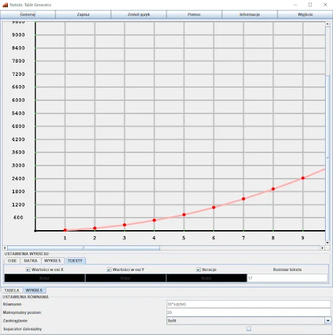Save with the Zapisz button
Screen dimensions: 333x335
point(83,15)
